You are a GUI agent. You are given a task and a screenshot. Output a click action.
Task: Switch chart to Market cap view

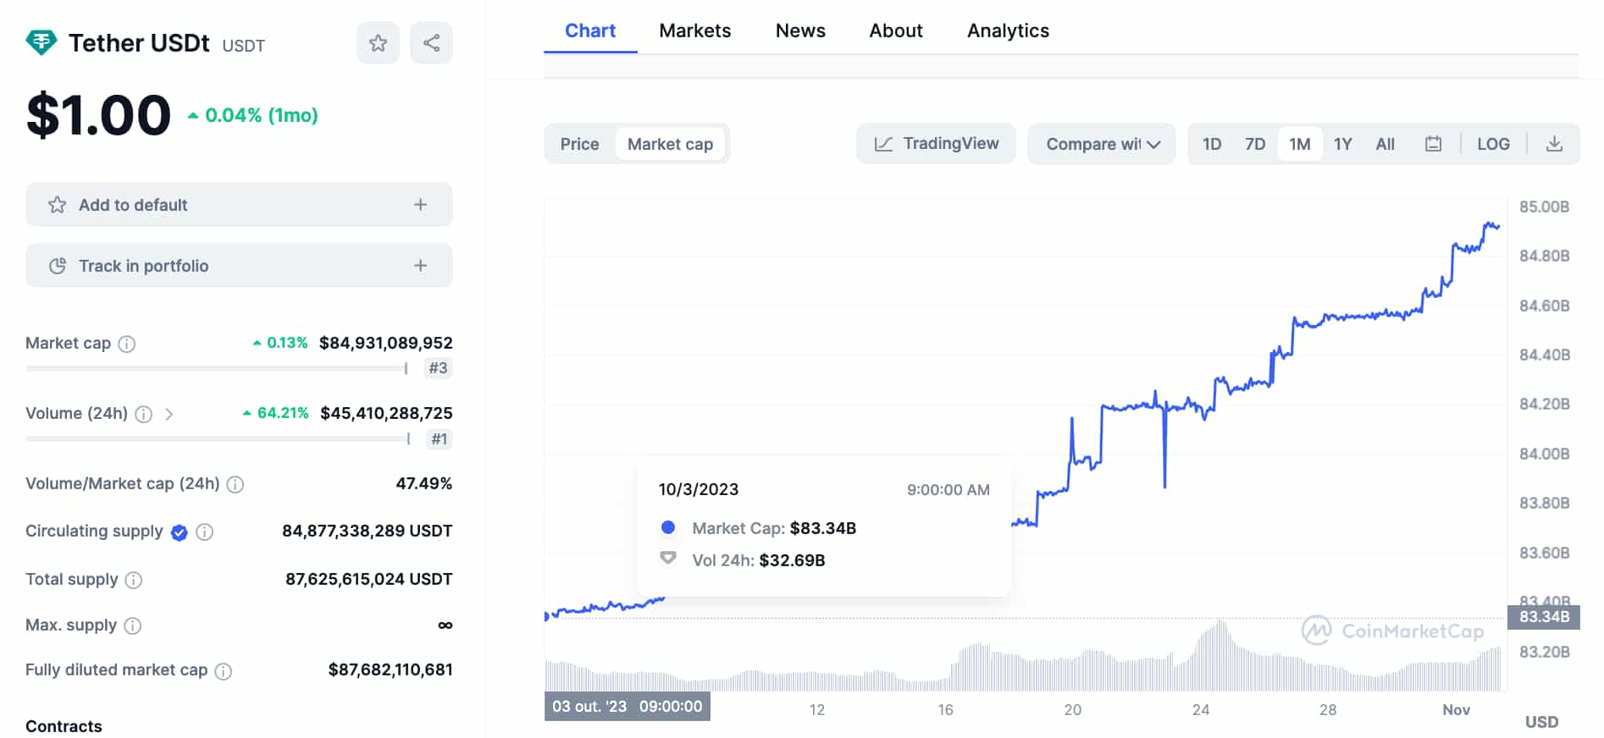(670, 144)
